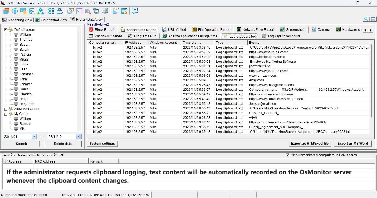377x198 pixels.
Task: Click Export as HTM/Excel file
Action: pos(310,144)
